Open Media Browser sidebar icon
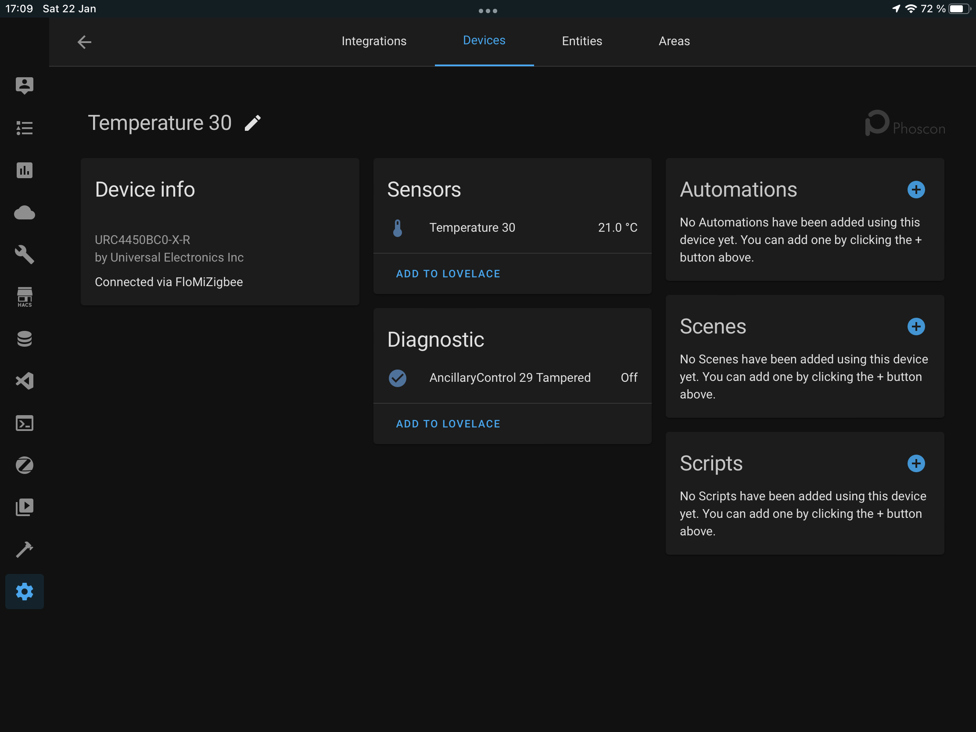The width and height of the screenshot is (976, 732). coord(24,507)
